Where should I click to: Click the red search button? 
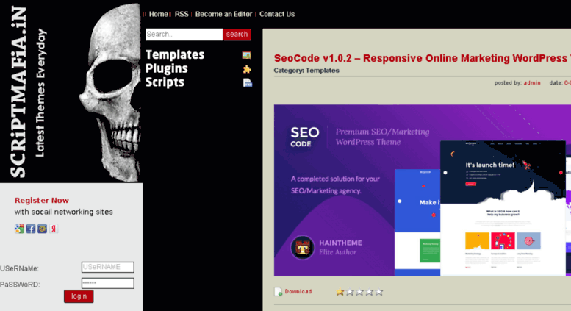pyautogui.click(x=237, y=35)
